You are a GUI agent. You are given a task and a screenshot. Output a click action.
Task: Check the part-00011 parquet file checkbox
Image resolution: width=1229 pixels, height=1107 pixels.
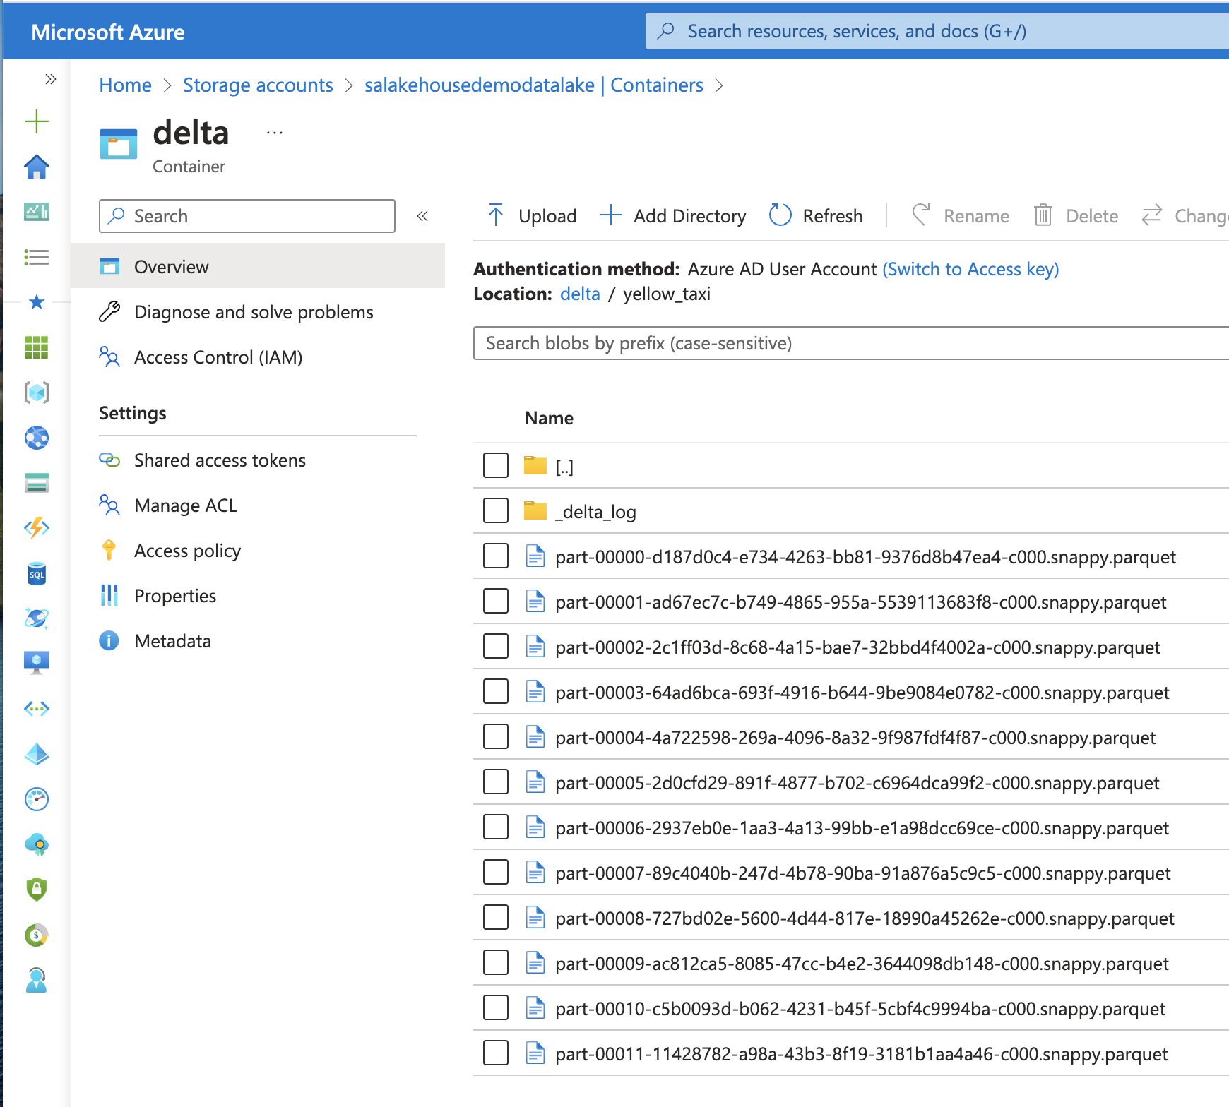point(495,1053)
